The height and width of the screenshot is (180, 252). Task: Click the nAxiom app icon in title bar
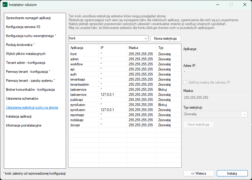click(5, 5)
